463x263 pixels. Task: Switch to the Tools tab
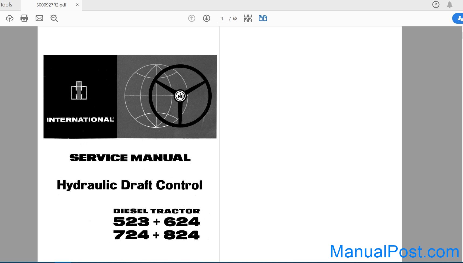point(6,5)
